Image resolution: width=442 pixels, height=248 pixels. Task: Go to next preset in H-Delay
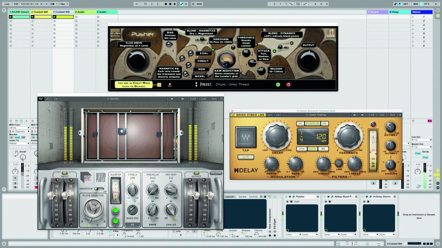(362, 115)
